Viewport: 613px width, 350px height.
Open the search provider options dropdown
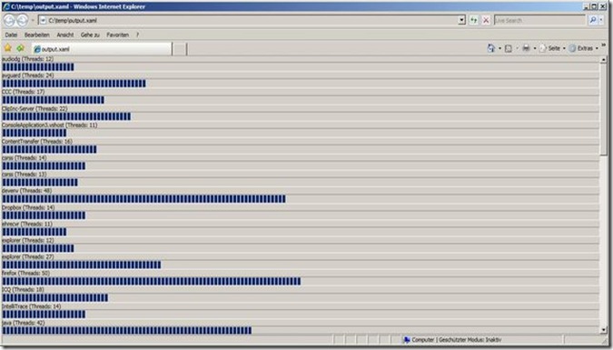(x=601, y=20)
